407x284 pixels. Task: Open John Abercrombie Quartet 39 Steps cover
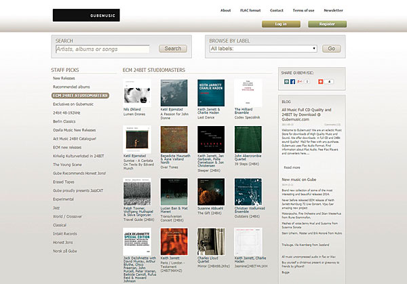248,140
